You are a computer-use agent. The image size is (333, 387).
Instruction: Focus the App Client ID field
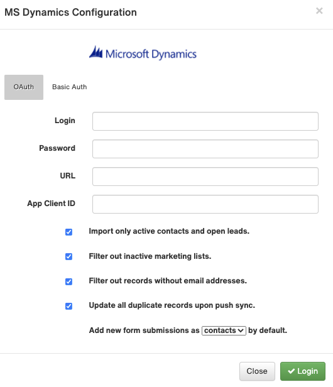coord(205,204)
